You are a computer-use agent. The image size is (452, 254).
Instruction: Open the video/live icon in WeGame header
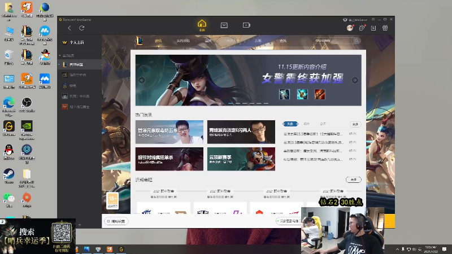(x=246, y=25)
